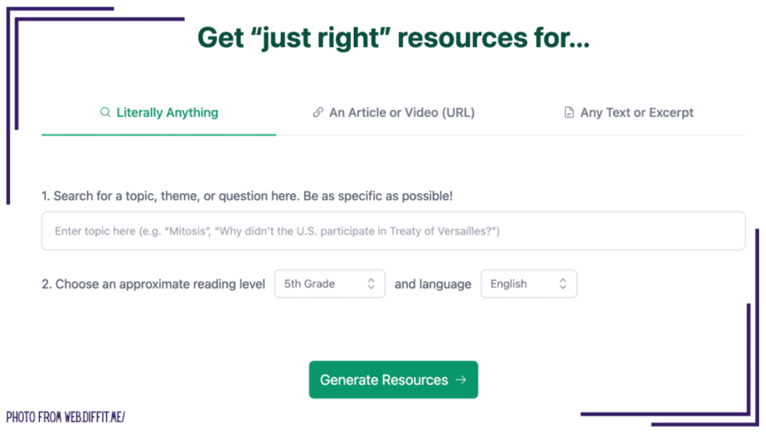This screenshot has width=766, height=432.
Task: Click the green underline beneath the active tab
Action: coord(158,134)
